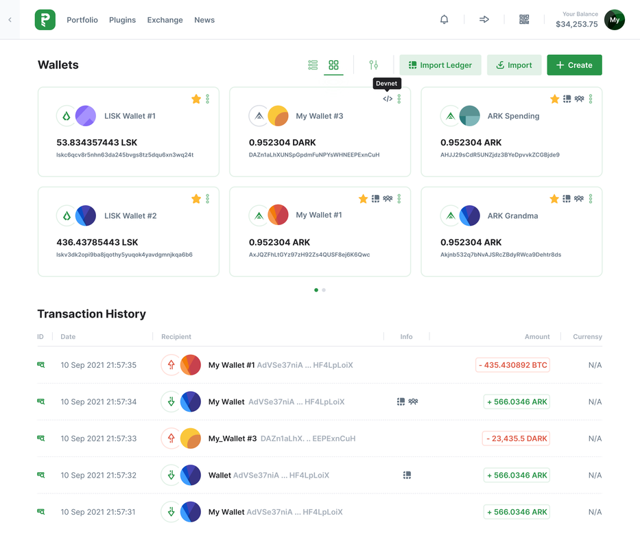The image size is (640, 549).
Task: Open the News menu
Action: pyautogui.click(x=204, y=20)
